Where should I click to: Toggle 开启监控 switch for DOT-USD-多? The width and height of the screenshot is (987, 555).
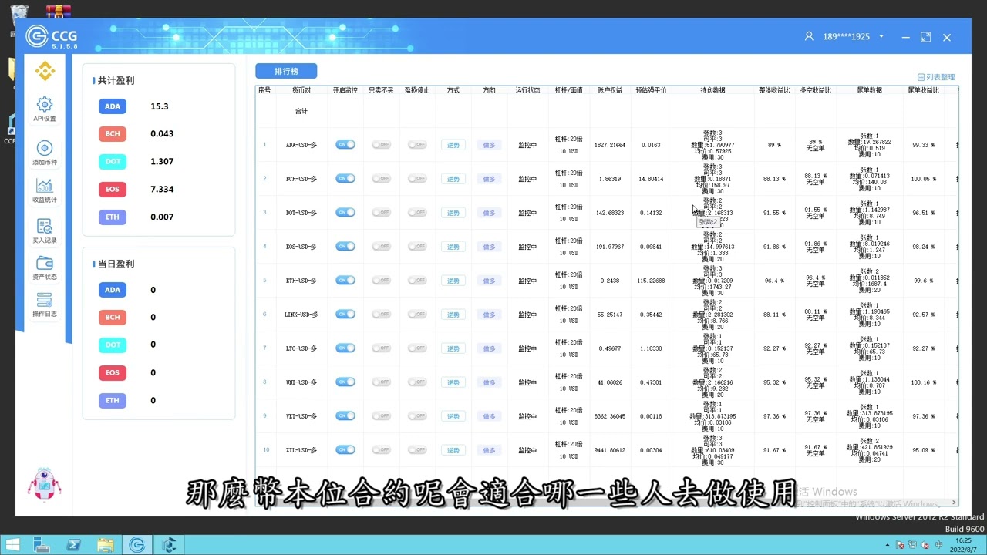pyautogui.click(x=345, y=212)
